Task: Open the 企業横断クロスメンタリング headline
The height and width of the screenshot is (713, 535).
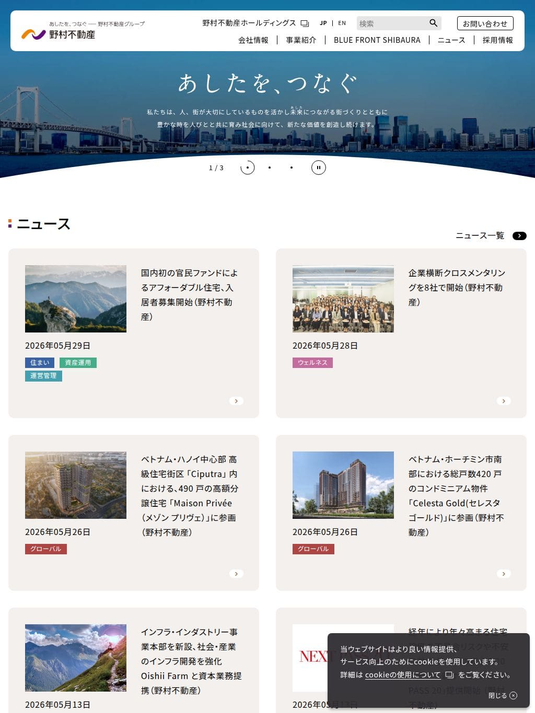Action: coord(457,288)
